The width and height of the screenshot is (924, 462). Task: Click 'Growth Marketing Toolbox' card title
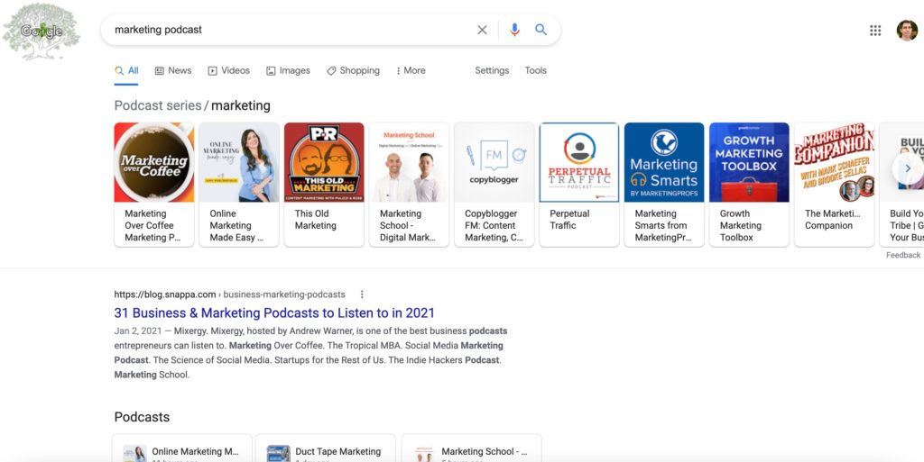click(x=741, y=226)
